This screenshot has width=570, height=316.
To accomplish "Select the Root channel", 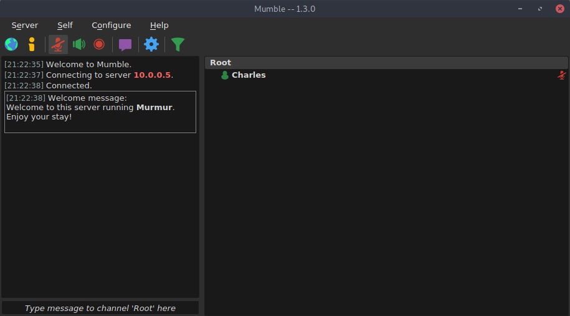I will [386, 63].
